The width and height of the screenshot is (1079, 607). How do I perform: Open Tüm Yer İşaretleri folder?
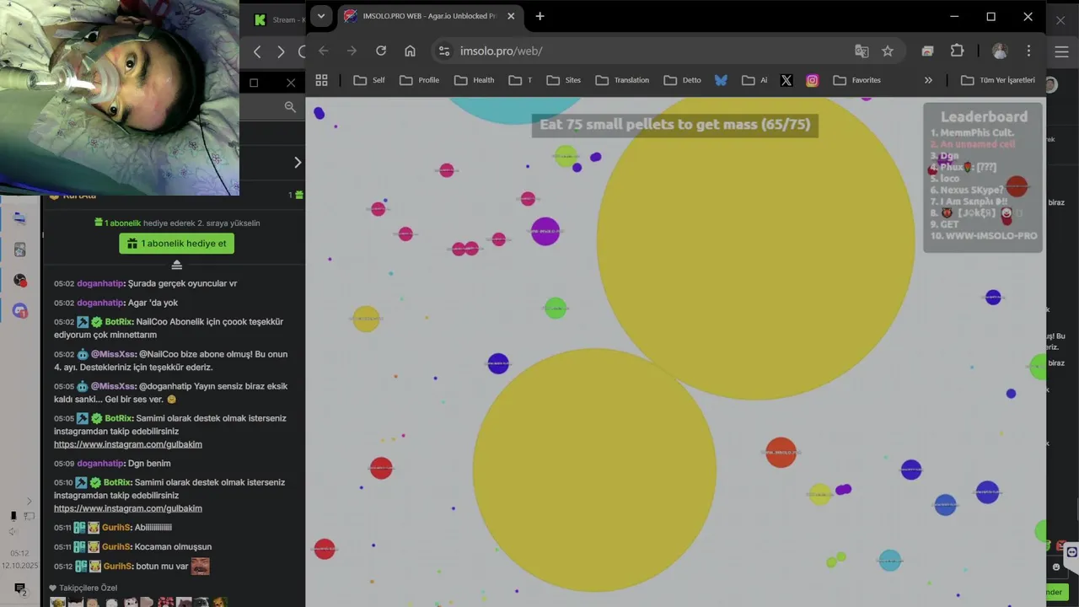(x=998, y=80)
